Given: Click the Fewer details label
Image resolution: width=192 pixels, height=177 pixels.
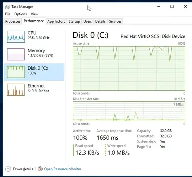Looking at the screenshot, I should point(23,169).
